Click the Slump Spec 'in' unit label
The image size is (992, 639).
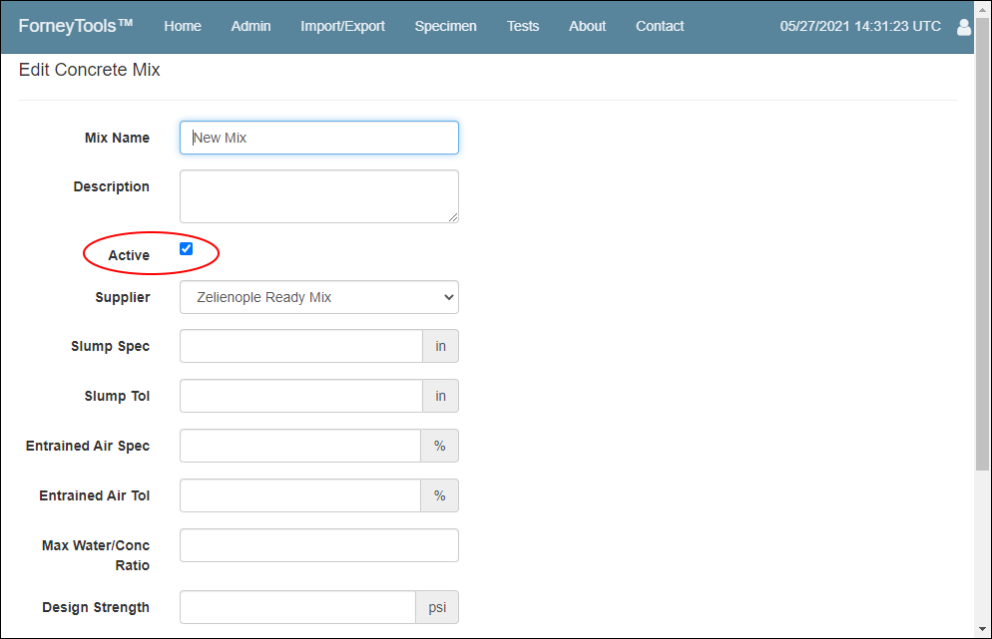[440, 346]
